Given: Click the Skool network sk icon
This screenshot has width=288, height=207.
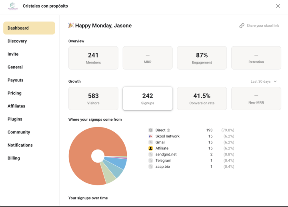Looking at the screenshot, I should coord(151,136).
